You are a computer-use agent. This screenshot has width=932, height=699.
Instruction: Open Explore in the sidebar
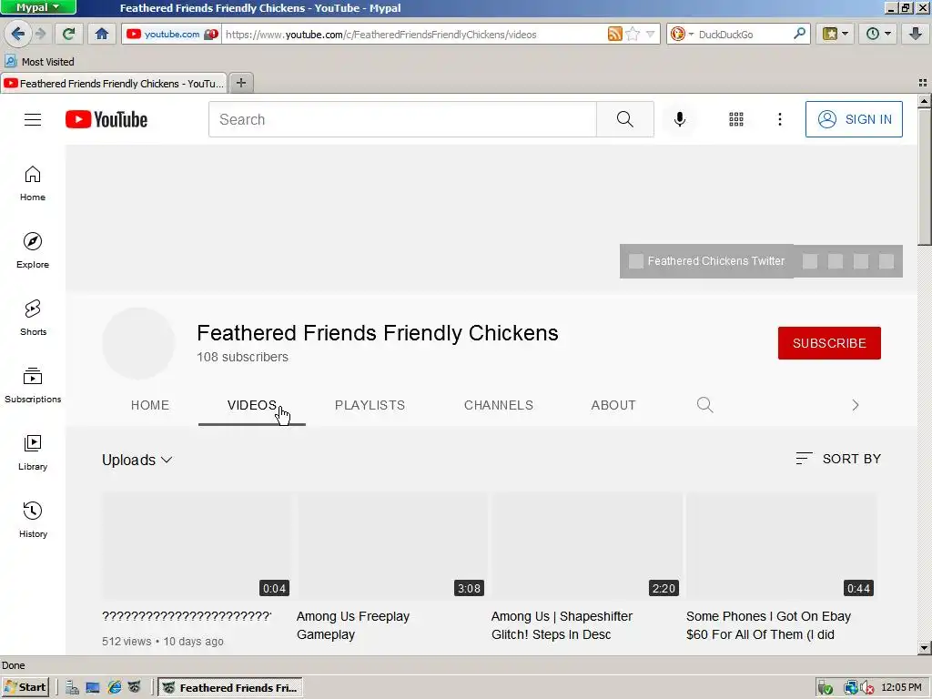click(x=33, y=251)
